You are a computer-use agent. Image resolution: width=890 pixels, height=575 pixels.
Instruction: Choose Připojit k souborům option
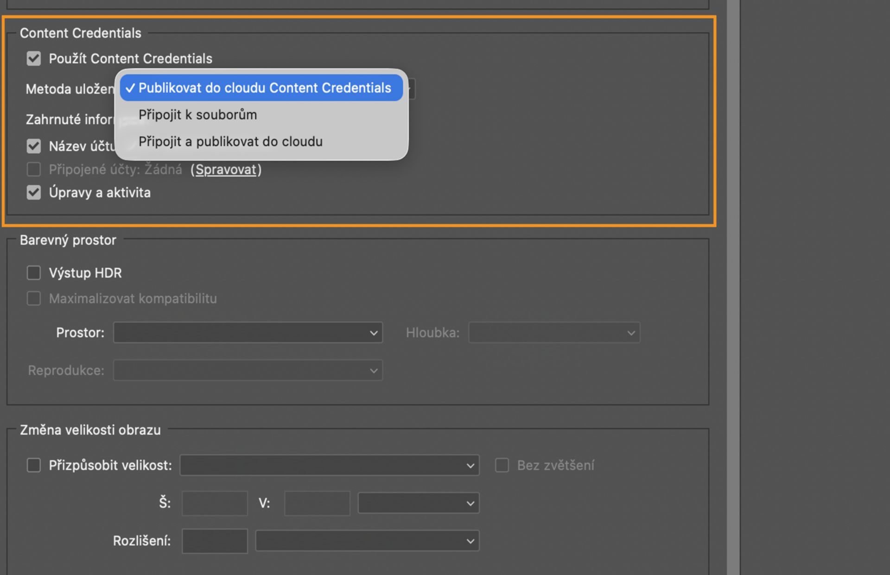pos(261,115)
